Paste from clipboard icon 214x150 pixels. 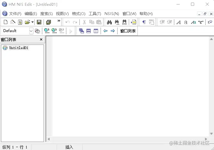(x=99, y=22)
